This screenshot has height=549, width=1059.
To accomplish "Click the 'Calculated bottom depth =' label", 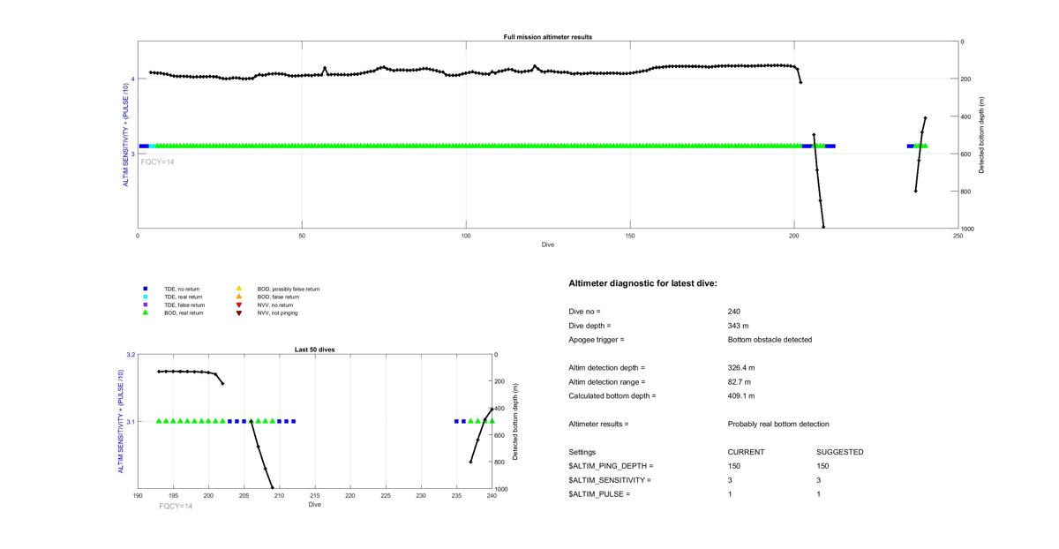I will 612,396.
